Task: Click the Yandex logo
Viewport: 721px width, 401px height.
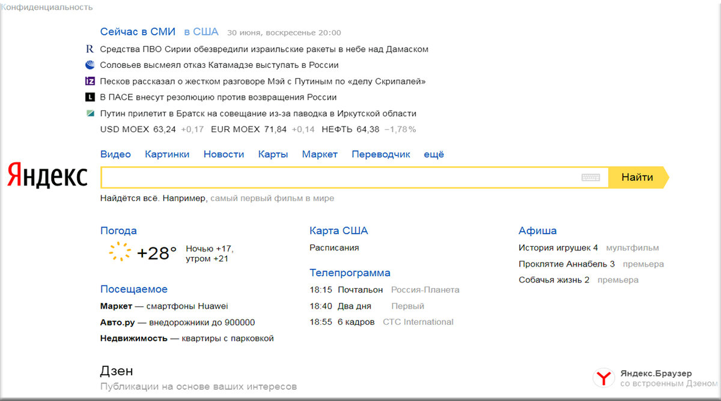Action: pos(47,175)
